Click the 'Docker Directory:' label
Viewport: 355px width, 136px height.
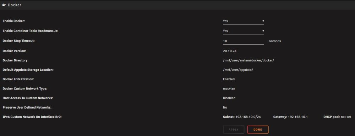click(15, 61)
